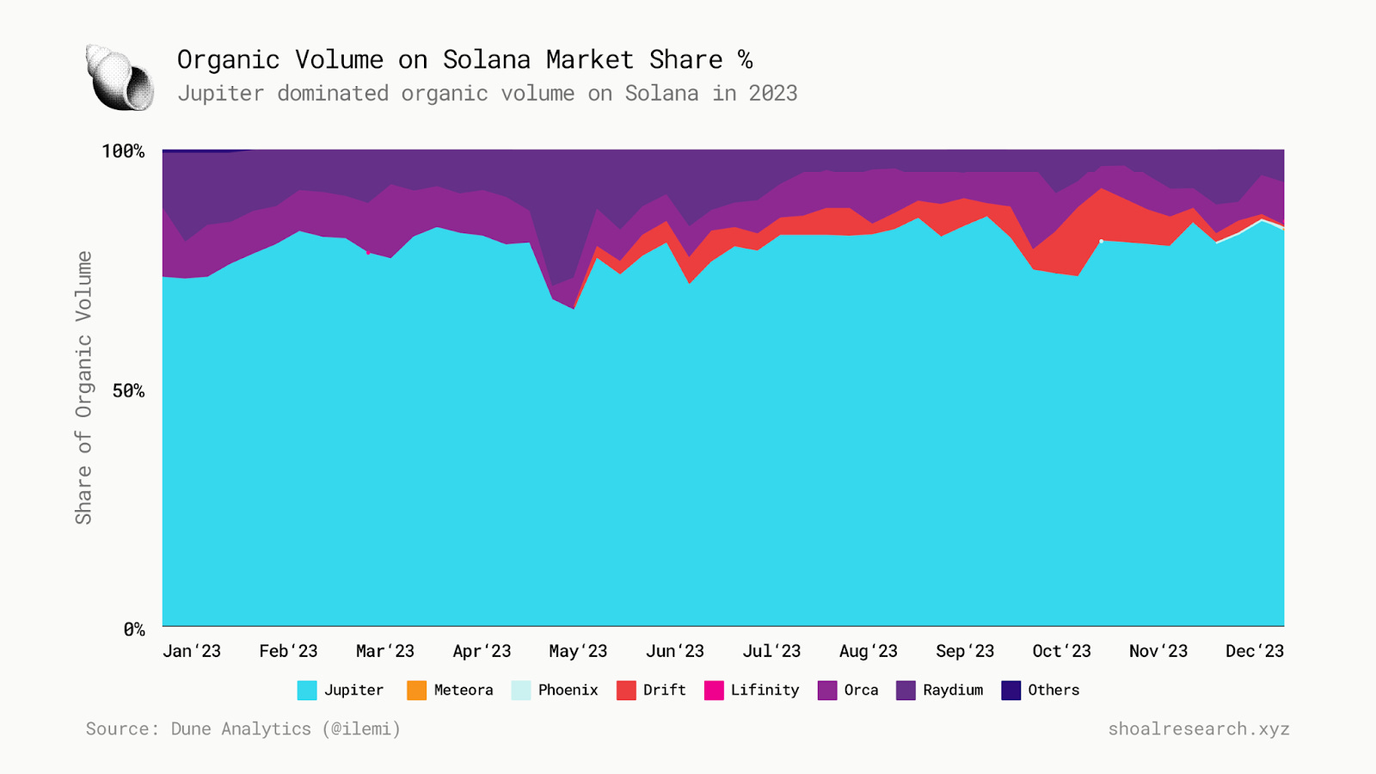Click the Share of Organic Volume axis title
The width and height of the screenshot is (1376, 774).
click(83, 388)
